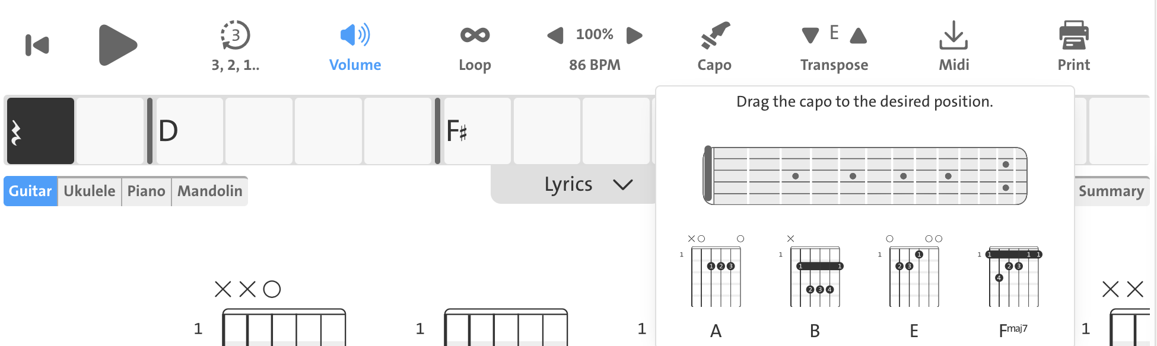Screen dimensions: 1157x346
Task: Click the capo handle on the fretboard
Action: 707,175
